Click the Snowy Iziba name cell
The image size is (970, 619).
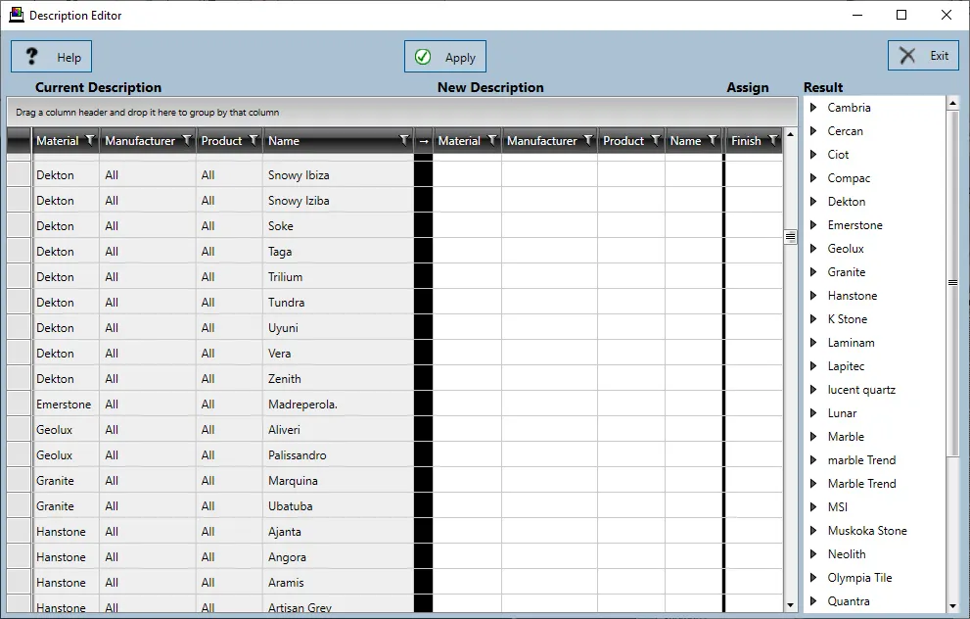pyautogui.click(x=338, y=201)
